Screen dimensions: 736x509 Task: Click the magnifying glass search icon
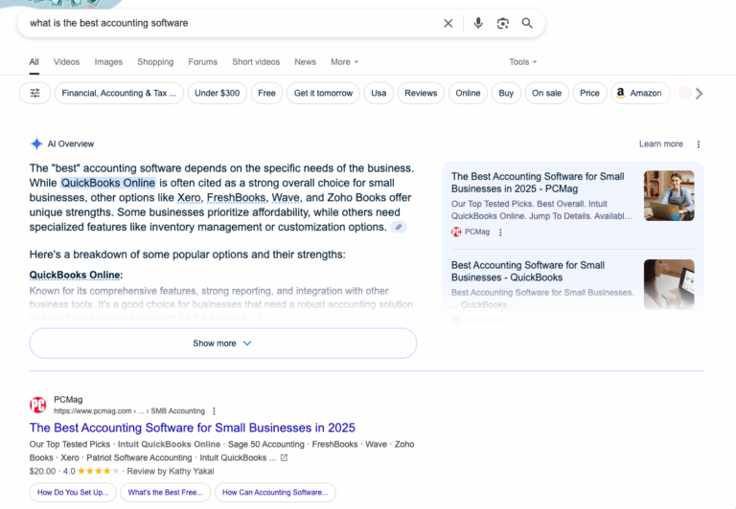527,23
